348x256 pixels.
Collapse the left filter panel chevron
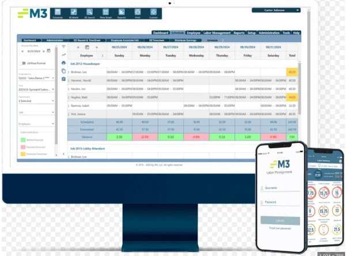[x=64, y=154]
